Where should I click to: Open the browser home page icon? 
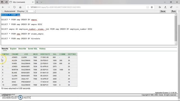point(20,7)
